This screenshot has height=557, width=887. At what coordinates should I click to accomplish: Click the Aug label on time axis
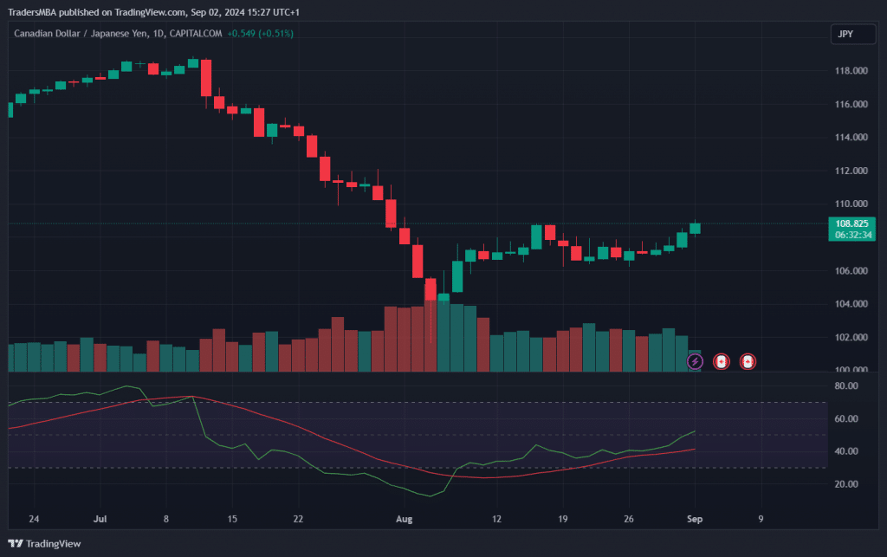[x=404, y=520]
